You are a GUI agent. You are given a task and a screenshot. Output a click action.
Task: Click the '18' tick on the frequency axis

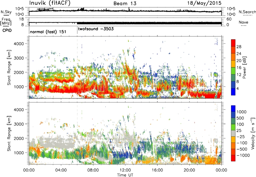click(21, 19)
